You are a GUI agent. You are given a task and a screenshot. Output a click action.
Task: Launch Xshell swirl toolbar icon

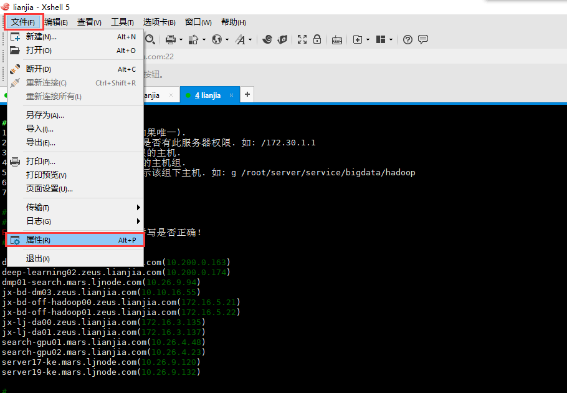[x=267, y=39]
